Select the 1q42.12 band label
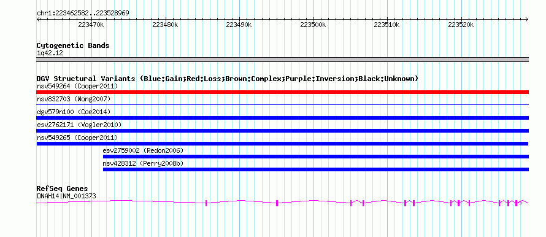The width and height of the screenshot is (546, 237). click(50, 53)
